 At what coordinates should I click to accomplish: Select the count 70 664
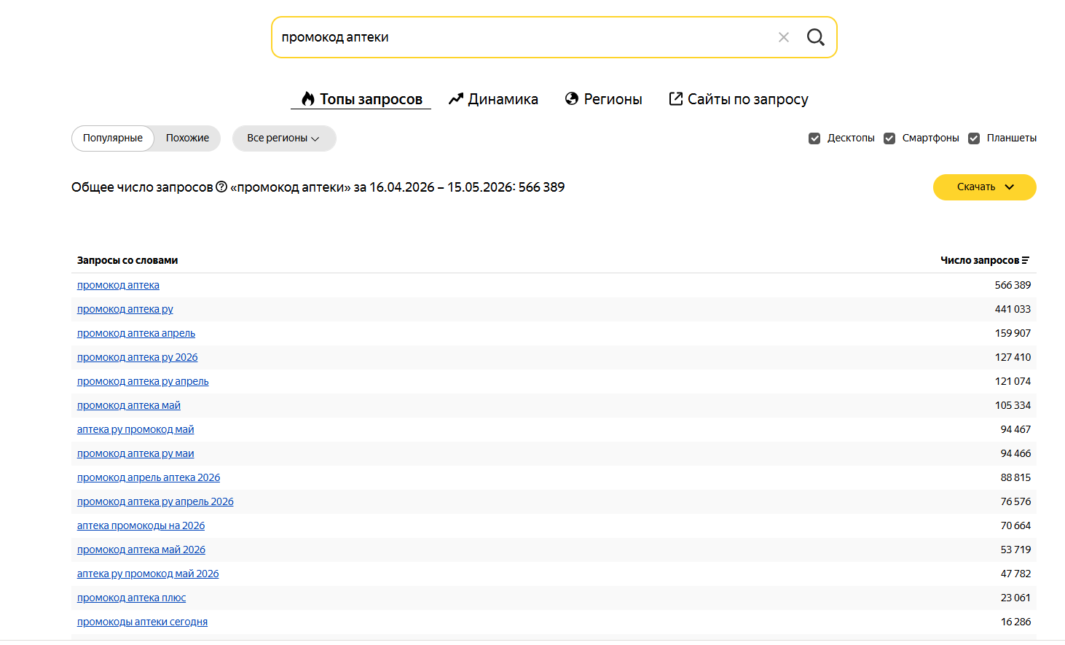(x=1015, y=525)
